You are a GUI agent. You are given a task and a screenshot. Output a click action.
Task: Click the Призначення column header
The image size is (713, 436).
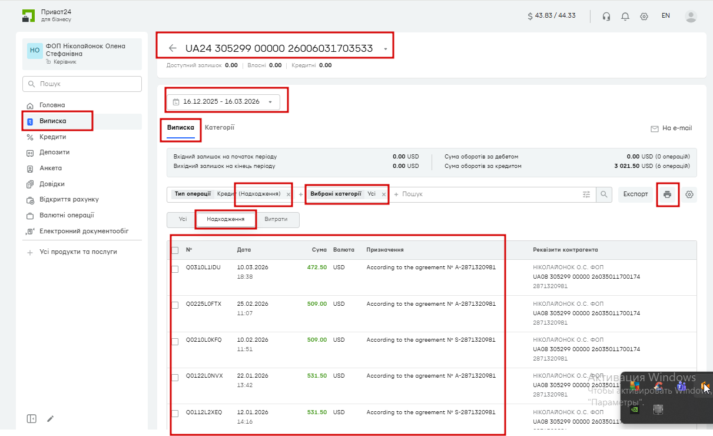385,250
